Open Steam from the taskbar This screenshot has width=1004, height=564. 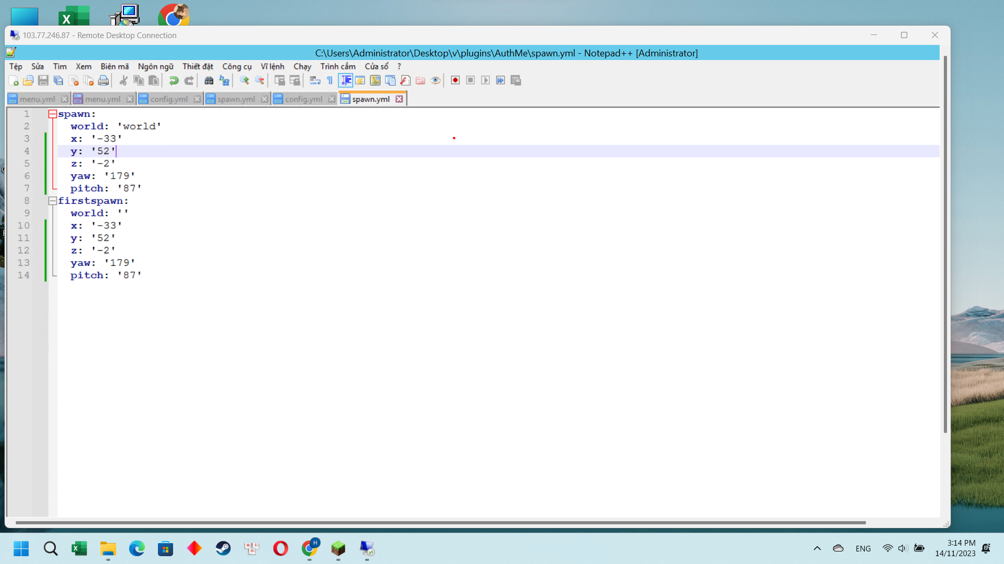point(223,548)
